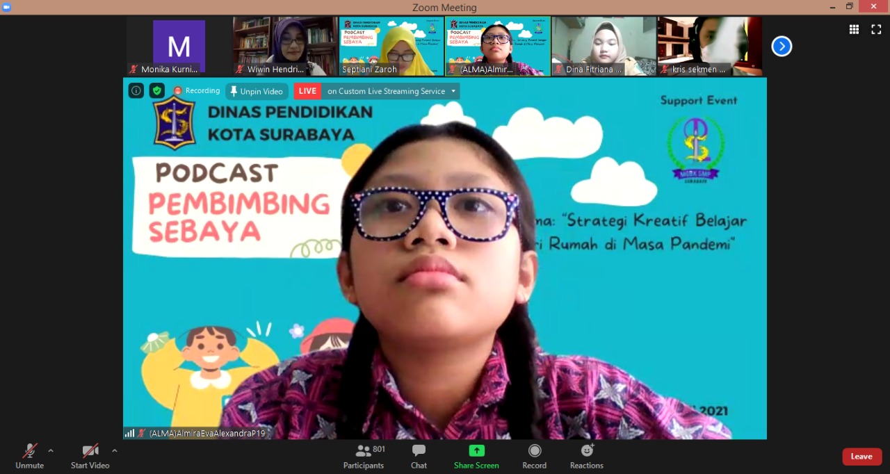
Task: Select kris sekmen video thumbnail
Action: [x=710, y=47]
